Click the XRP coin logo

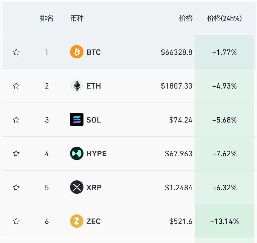[x=77, y=187]
